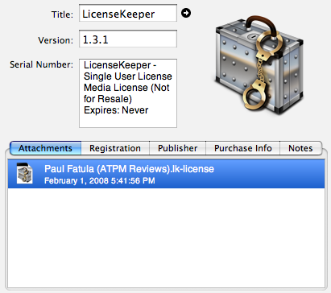
Task: Click the Version label
Action: (x=56, y=40)
